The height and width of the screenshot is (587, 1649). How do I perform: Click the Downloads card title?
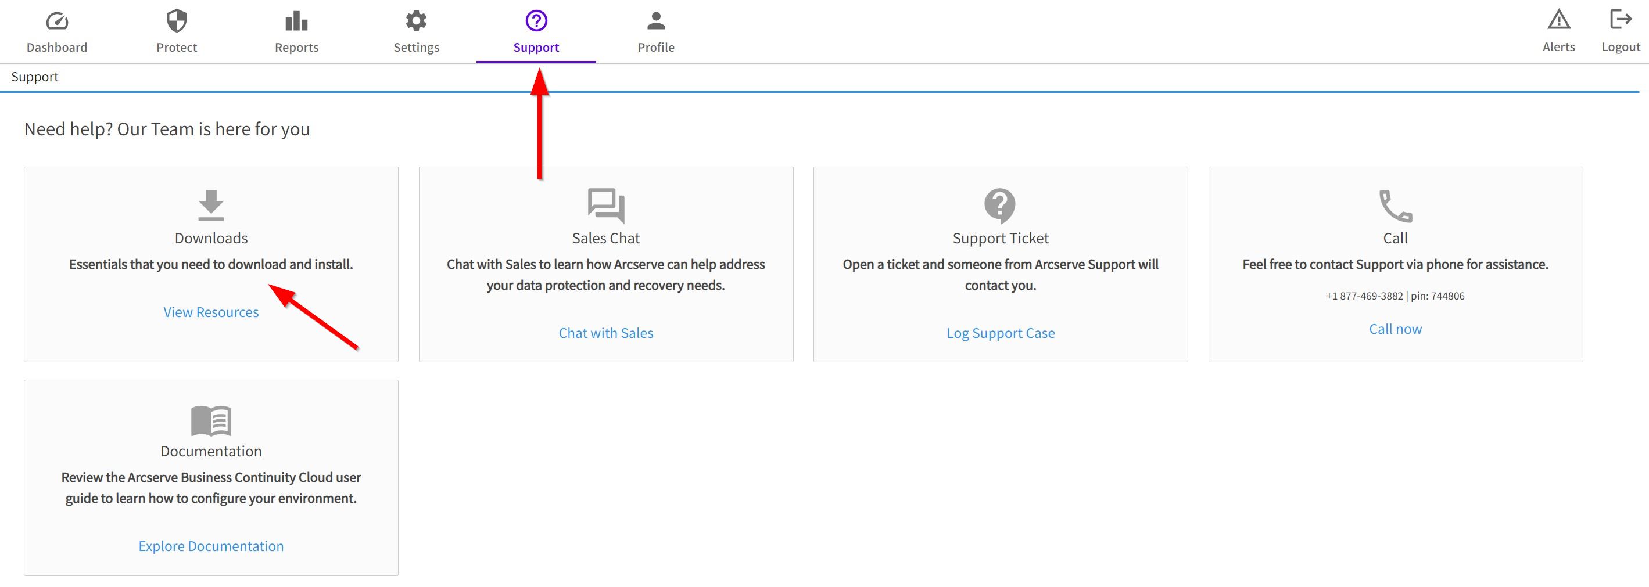click(x=211, y=238)
